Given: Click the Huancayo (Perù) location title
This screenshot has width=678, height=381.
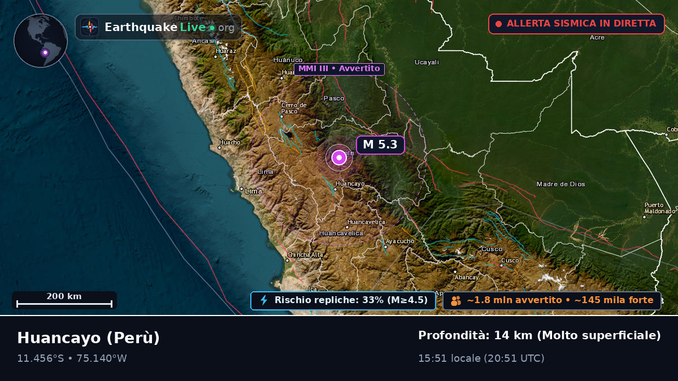Looking at the screenshot, I should click(x=89, y=338).
